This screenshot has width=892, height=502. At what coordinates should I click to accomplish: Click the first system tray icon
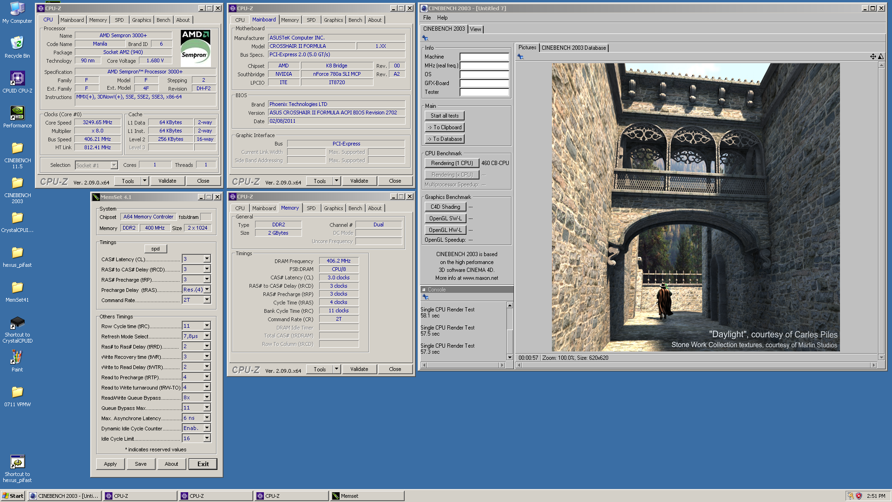850,496
